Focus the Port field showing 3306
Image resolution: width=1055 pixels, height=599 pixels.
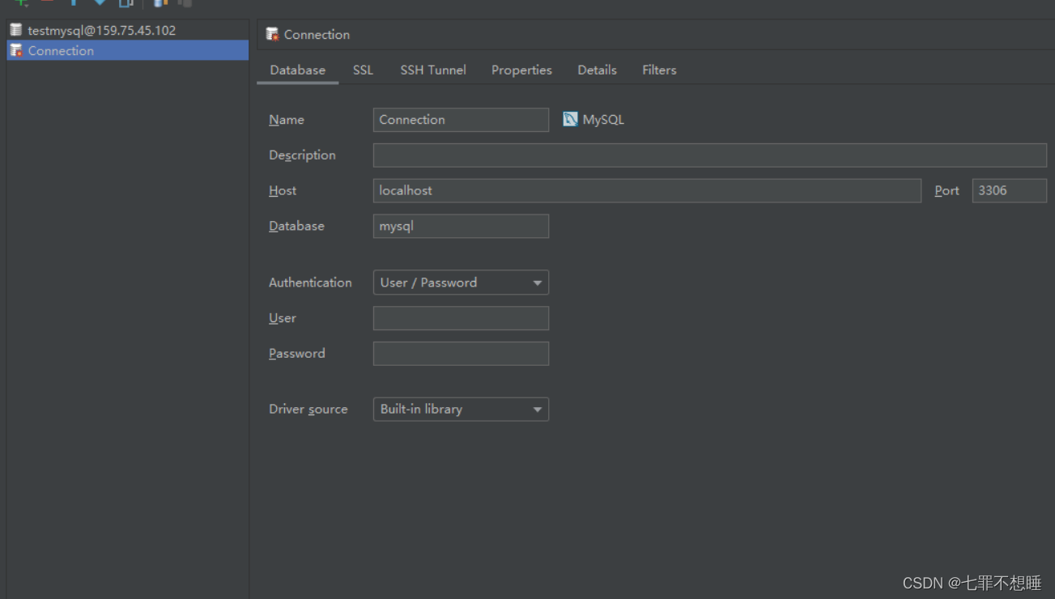coord(1009,191)
